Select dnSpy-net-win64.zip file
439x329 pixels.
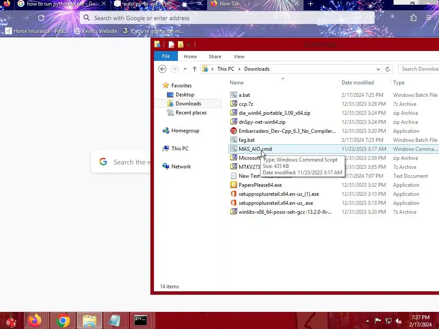262,122
